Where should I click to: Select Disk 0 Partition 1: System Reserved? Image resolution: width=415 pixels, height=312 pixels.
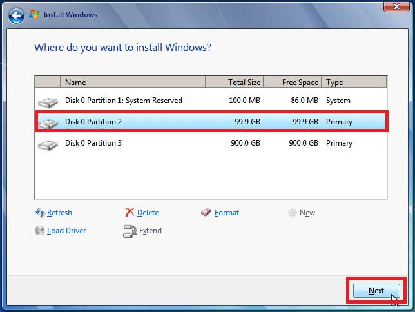point(211,101)
